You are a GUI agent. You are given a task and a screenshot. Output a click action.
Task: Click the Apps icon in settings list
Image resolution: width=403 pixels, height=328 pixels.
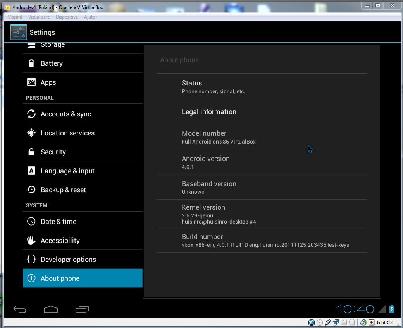31,82
